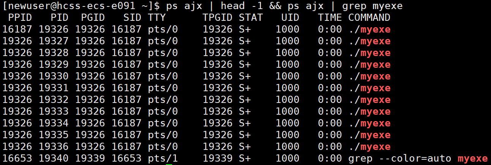Click the TPGID column header
This screenshot has height=165, width=491.
218,17
